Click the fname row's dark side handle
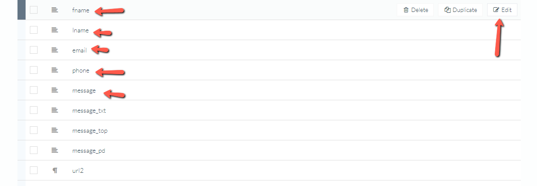This screenshot has height=186, width=537. click(21, 10)
